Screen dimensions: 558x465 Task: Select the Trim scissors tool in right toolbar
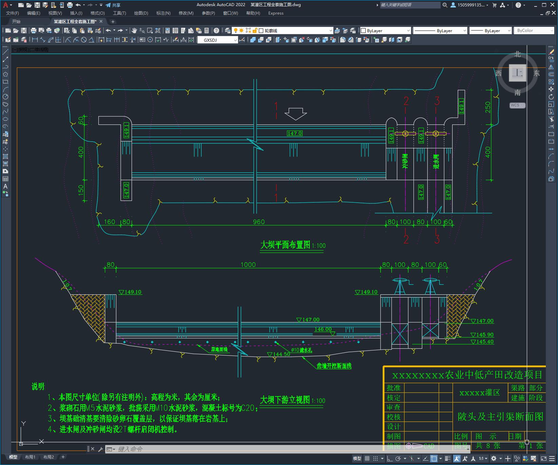click(x=551, y=119)
